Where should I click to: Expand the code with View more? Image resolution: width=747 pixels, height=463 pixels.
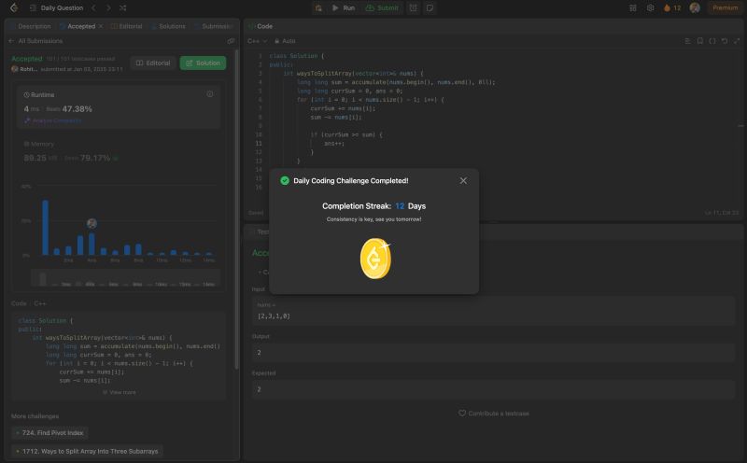(120, 392)
